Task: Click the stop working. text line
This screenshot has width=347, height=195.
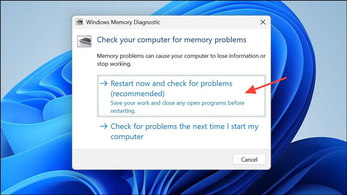Action: (x=114, y=64)
